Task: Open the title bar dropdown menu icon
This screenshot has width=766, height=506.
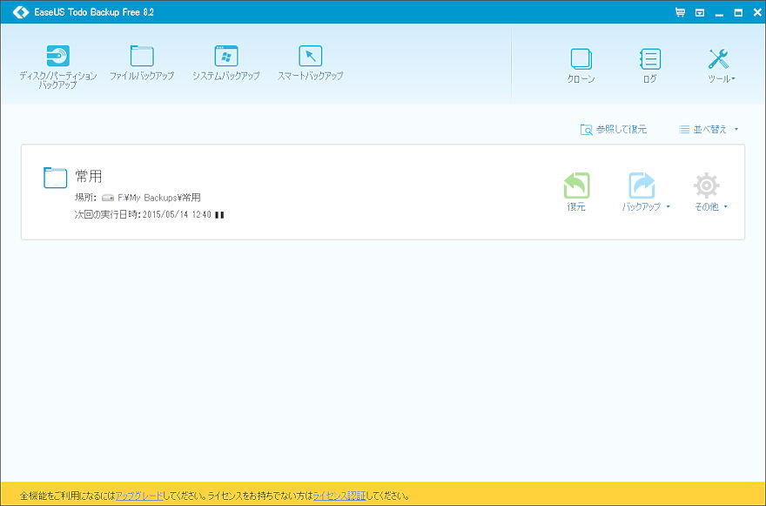Action: (x=699, y=12)
